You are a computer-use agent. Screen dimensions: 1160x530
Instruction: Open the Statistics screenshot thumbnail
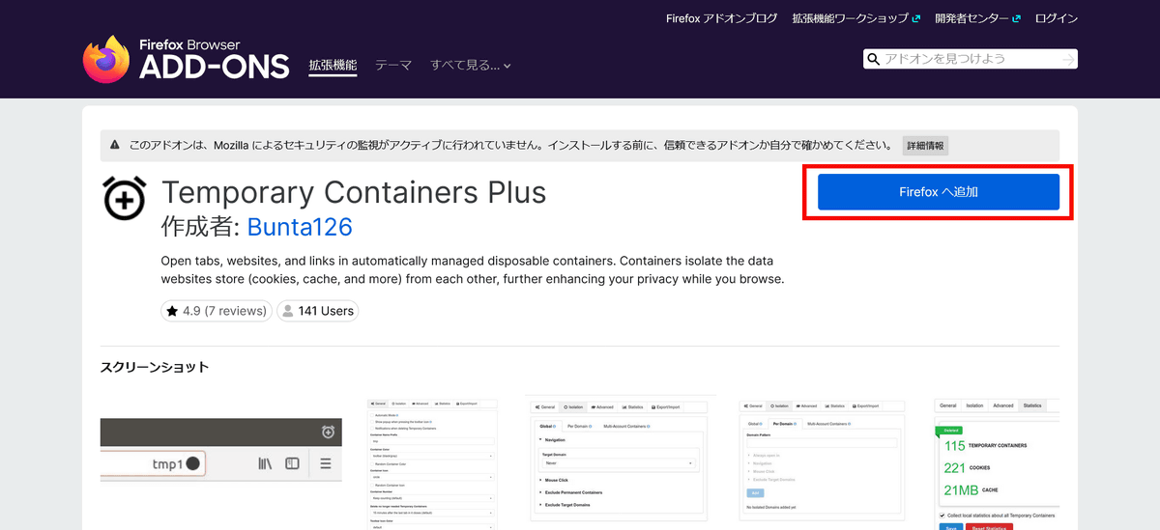coord(997,461)
